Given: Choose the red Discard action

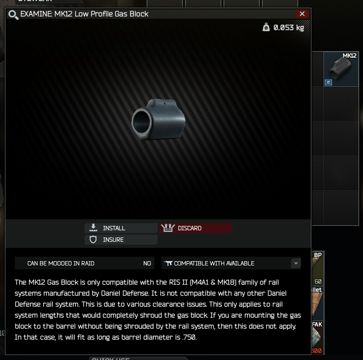Looking at the screenshot, I should click(x=196, y=228).
